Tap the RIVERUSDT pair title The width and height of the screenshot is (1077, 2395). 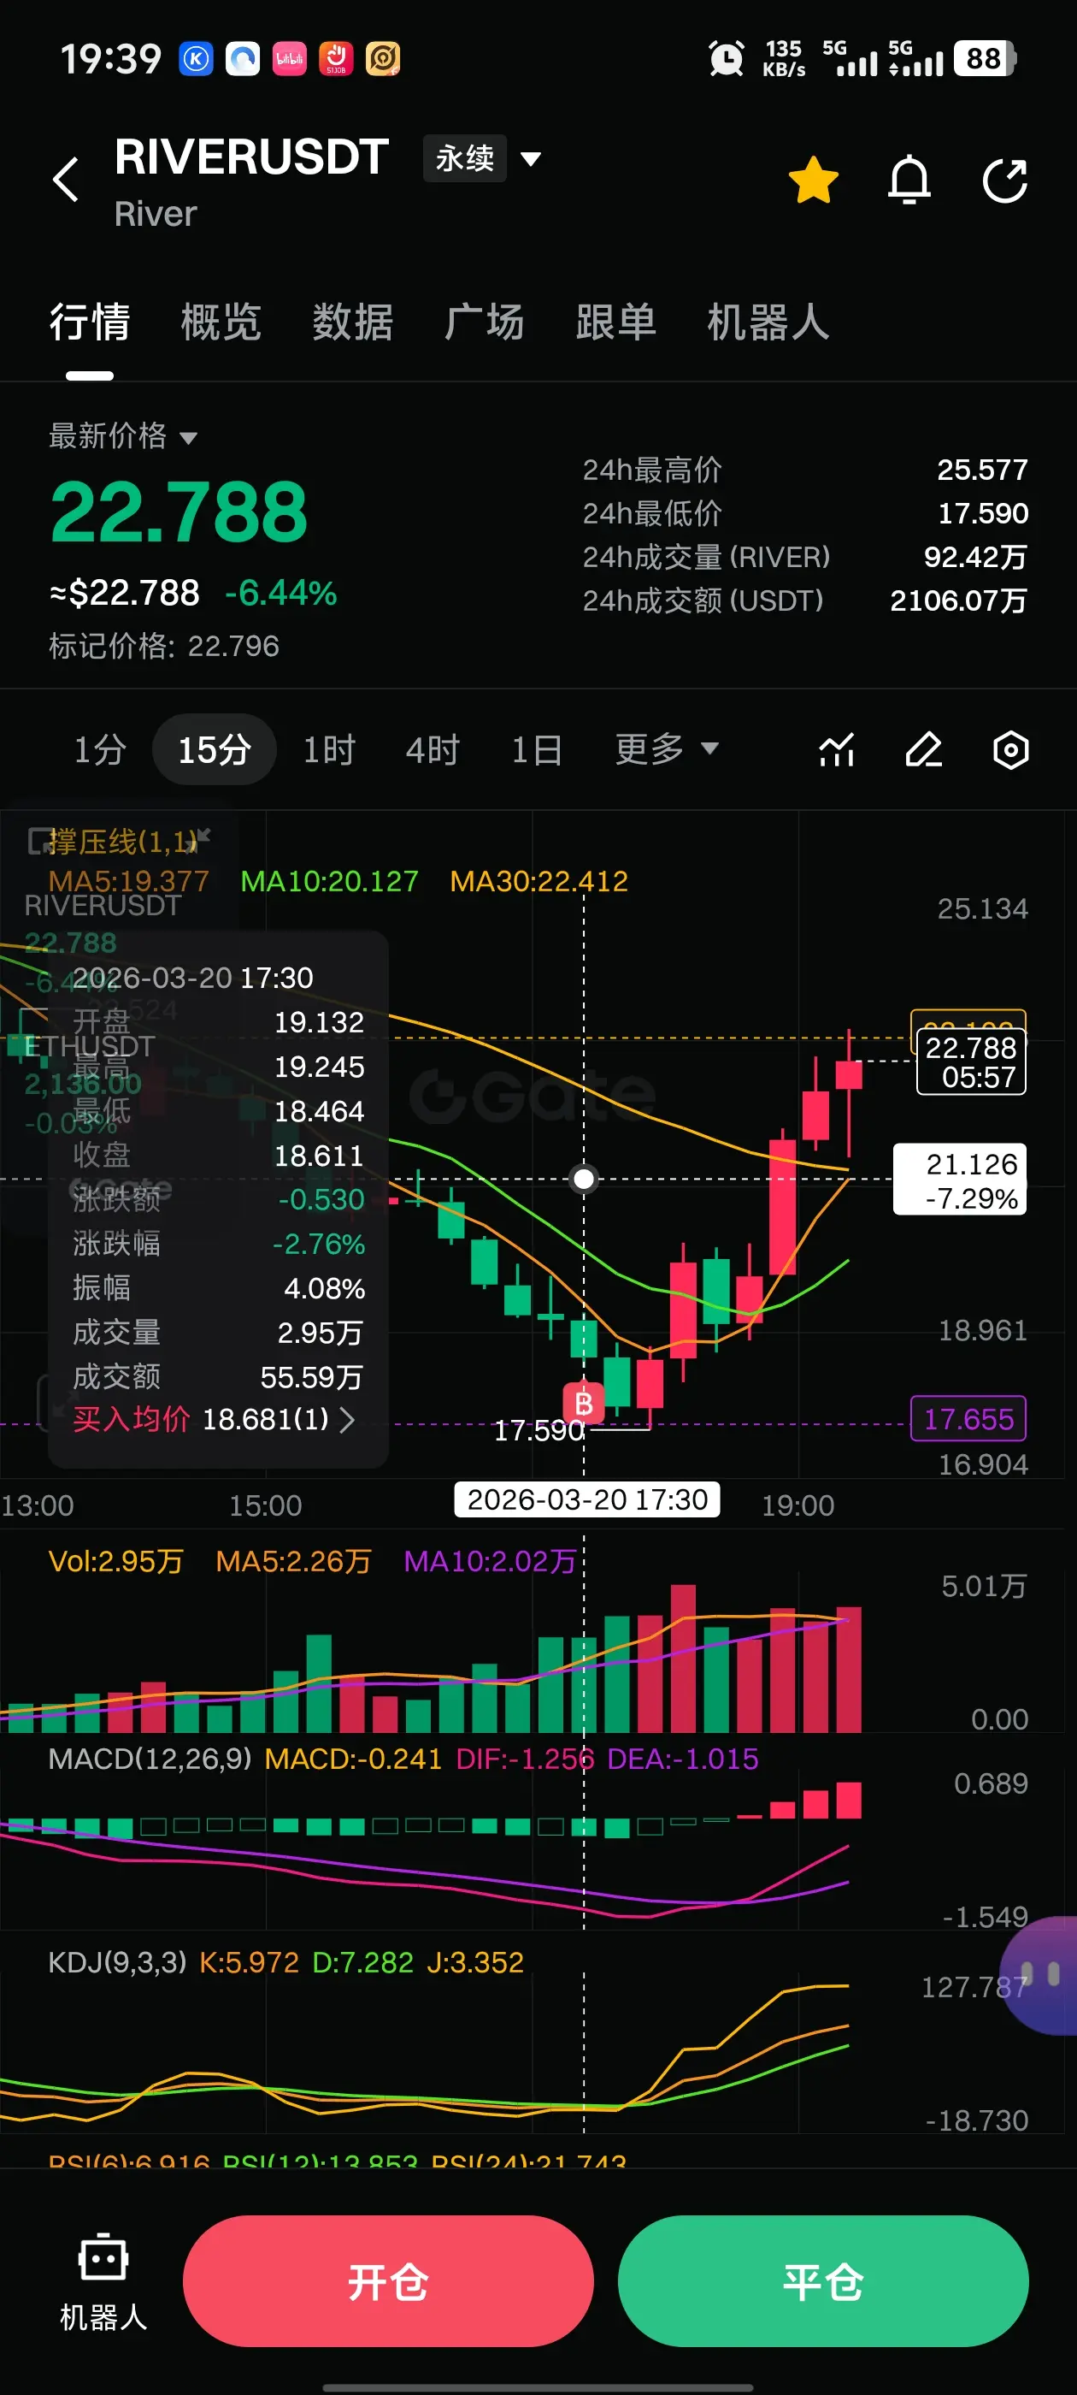252,157
